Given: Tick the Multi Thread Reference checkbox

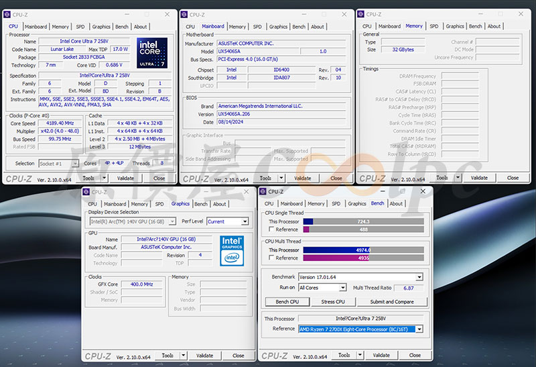Looking at the screenshot, I should click(x=271, y=258).
